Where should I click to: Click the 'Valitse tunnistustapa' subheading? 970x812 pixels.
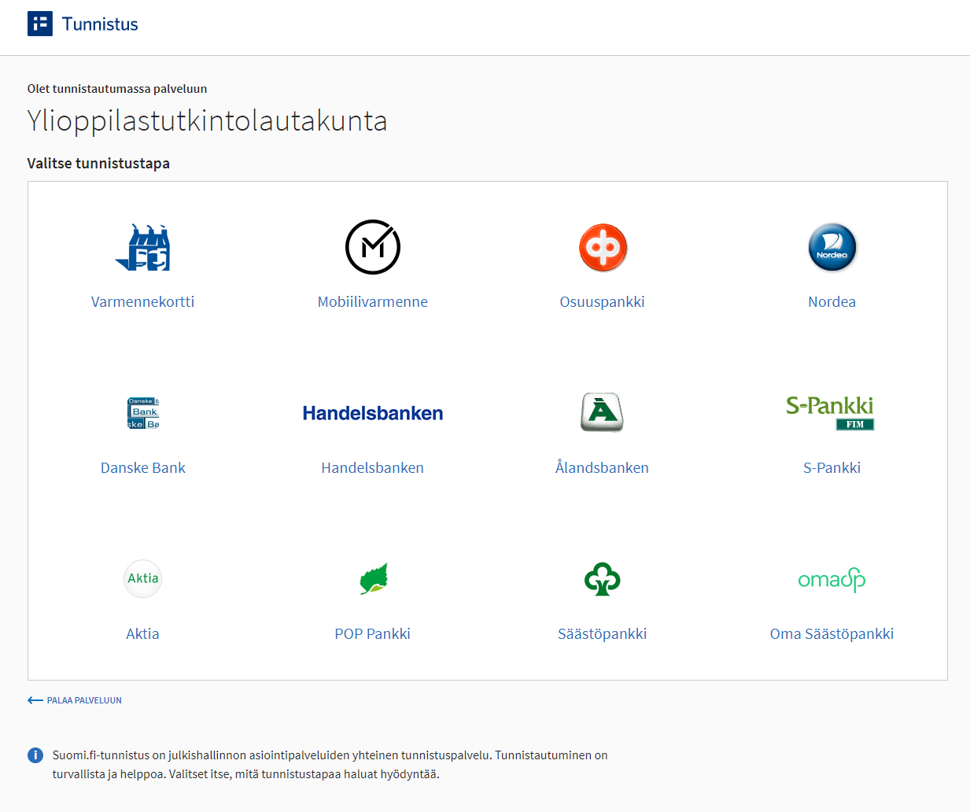pyautogui.click(x=98, y=164)
